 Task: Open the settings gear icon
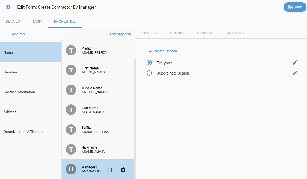coord(8,7)
